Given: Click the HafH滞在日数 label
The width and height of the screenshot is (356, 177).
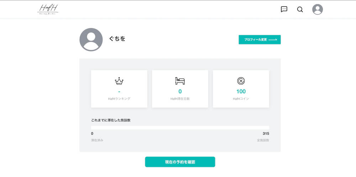Looking at the screenshot, I should point(180,99).
